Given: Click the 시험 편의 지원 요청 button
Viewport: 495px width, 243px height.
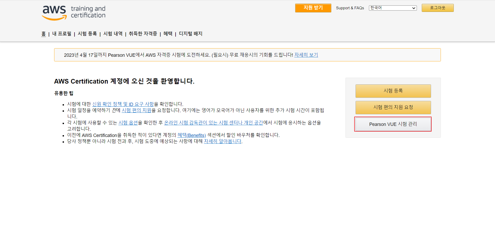Looking at the screenshot, I should pyautogui.click(x=393, y=107).
